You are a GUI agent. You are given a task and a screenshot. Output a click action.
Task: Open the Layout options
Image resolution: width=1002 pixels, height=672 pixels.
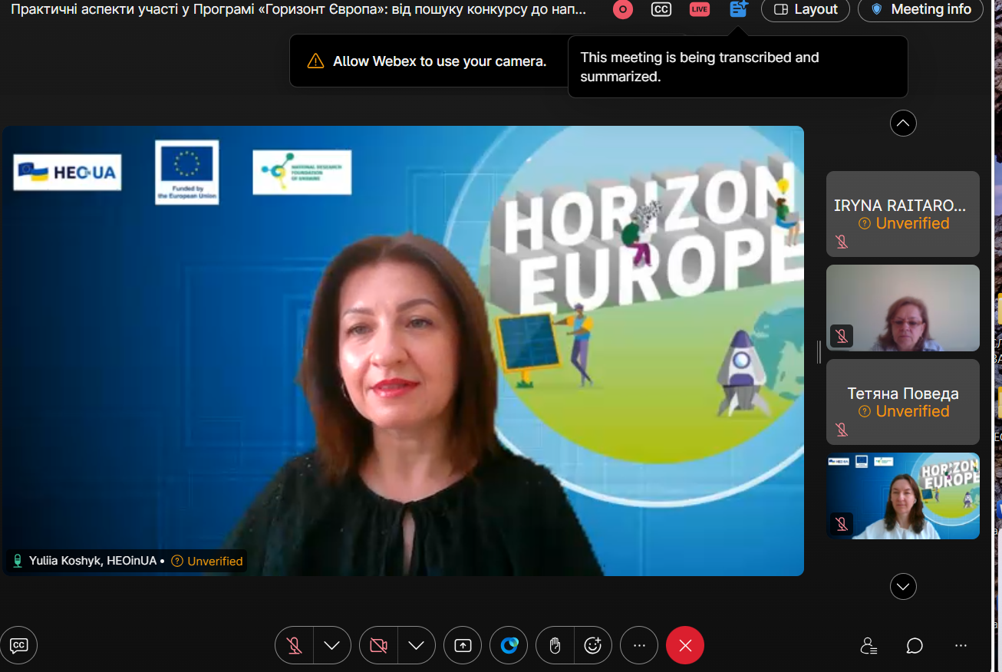(806, 10)
